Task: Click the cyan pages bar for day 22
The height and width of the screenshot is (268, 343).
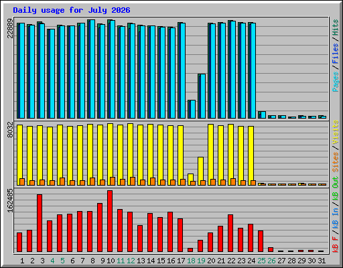Action: pos(233,70)
